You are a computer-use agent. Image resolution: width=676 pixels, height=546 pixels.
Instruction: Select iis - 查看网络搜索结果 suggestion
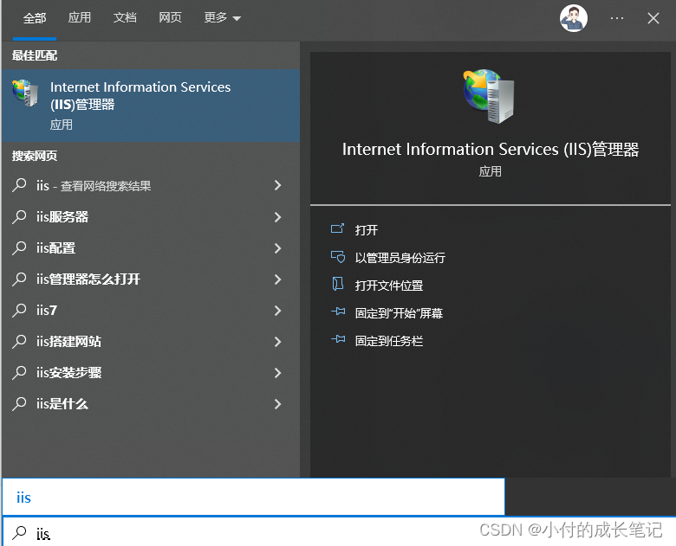151,185
